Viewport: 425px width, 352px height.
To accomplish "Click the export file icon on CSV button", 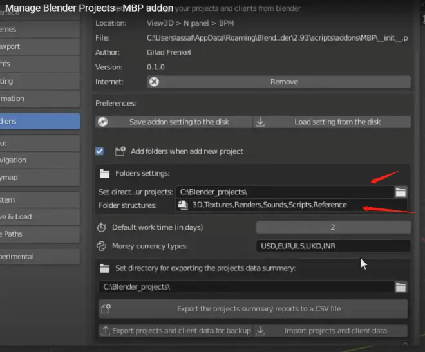I will click(x=106, y=309).
